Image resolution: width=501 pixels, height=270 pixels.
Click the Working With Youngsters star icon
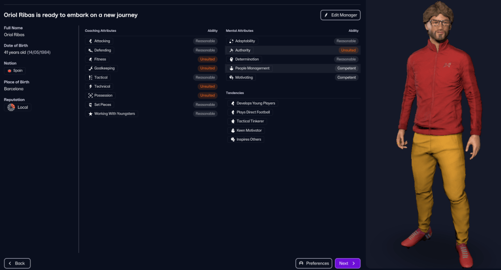pos(90,114)
